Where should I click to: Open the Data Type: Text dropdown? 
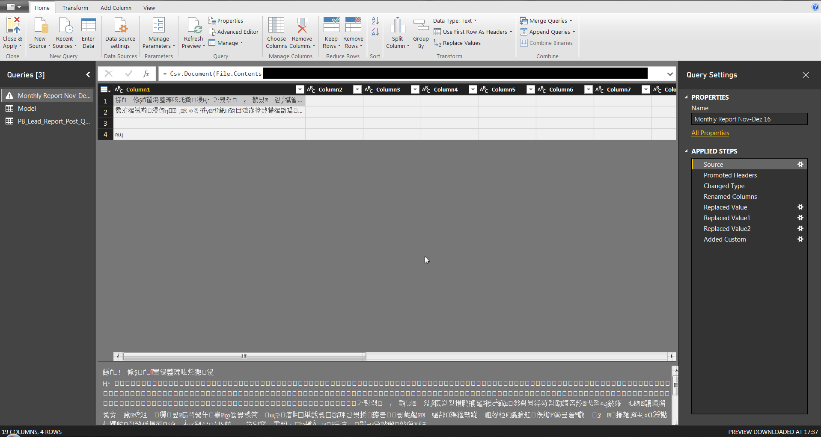(455, 21)
